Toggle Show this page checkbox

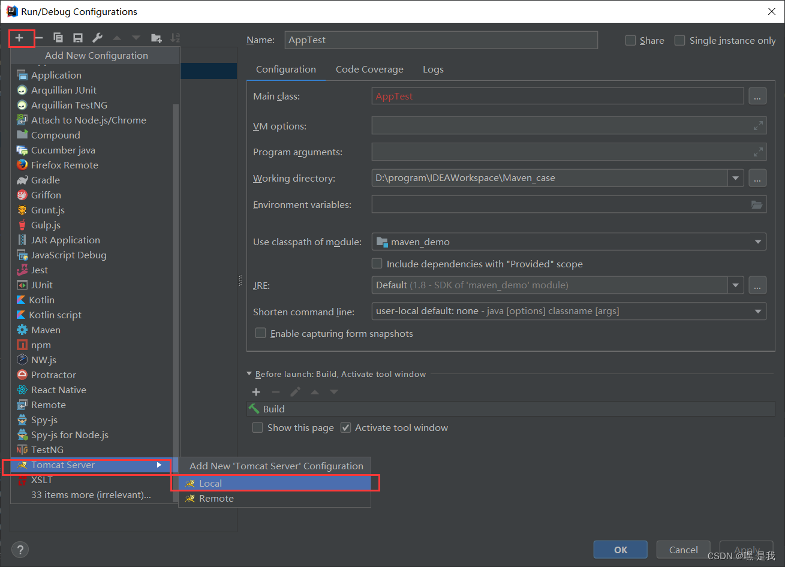(258, 427)
